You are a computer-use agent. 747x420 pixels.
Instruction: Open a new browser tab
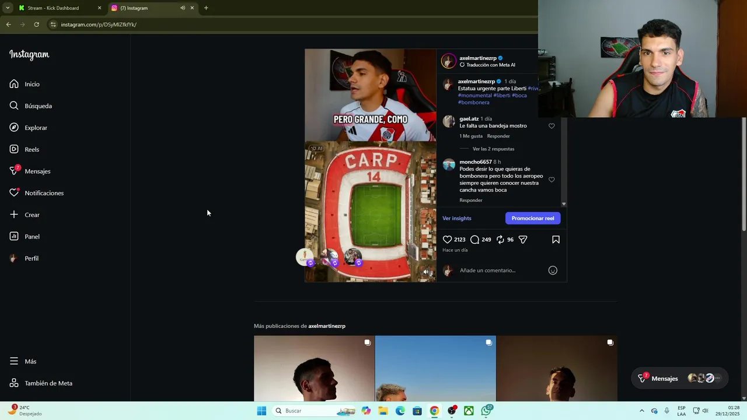tap(206, 8)
